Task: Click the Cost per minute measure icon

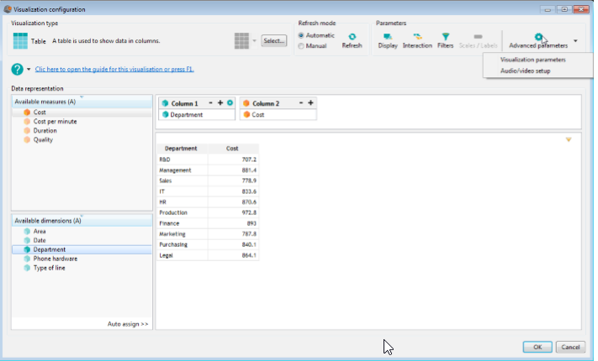Action: (27, 121)
